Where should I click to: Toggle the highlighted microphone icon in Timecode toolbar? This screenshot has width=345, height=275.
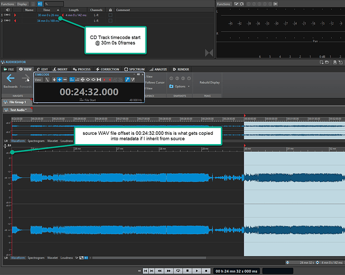point(127,80)
